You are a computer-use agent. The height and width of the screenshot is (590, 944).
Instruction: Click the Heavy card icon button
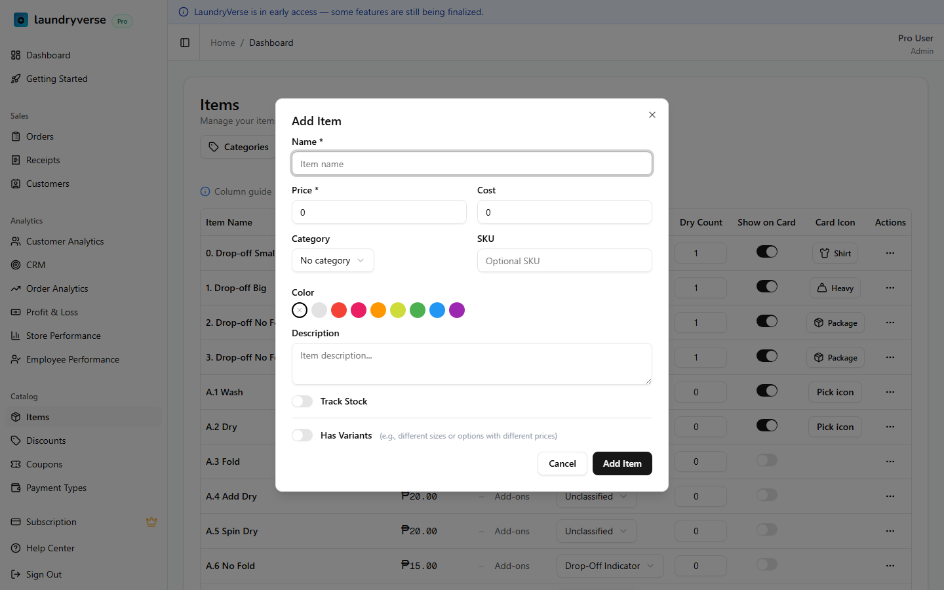(x=835, y=288)
